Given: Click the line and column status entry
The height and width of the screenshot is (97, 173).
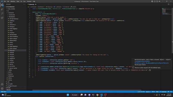Looking at the screenshot, I should pyautogui.click(x=141, y=92).
